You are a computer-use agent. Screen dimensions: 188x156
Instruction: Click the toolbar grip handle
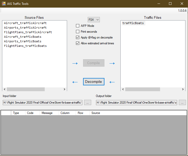[1, 10]
